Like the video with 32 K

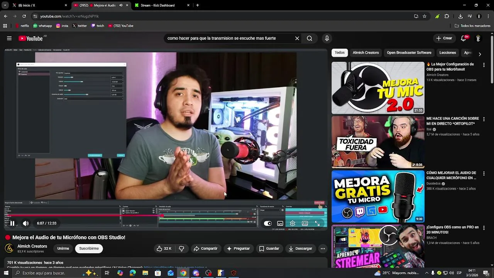(x=164, y=249)
